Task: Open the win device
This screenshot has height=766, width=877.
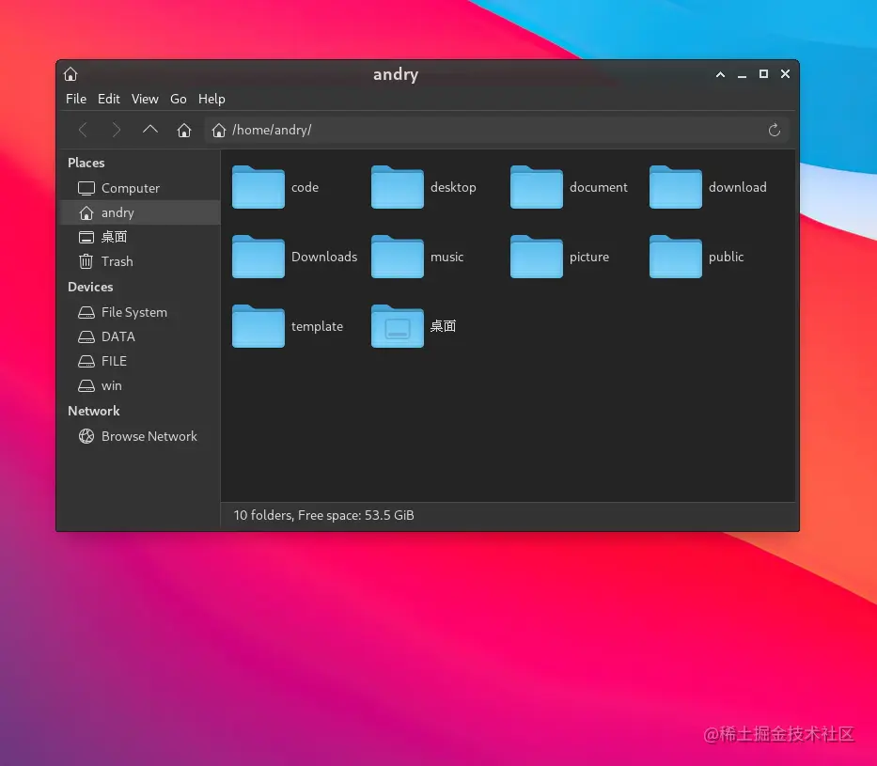Action: [x=140, y=385]
